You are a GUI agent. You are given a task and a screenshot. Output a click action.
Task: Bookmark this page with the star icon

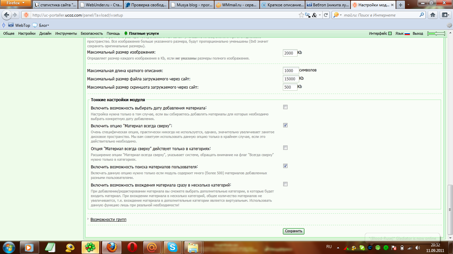[301, 15]
